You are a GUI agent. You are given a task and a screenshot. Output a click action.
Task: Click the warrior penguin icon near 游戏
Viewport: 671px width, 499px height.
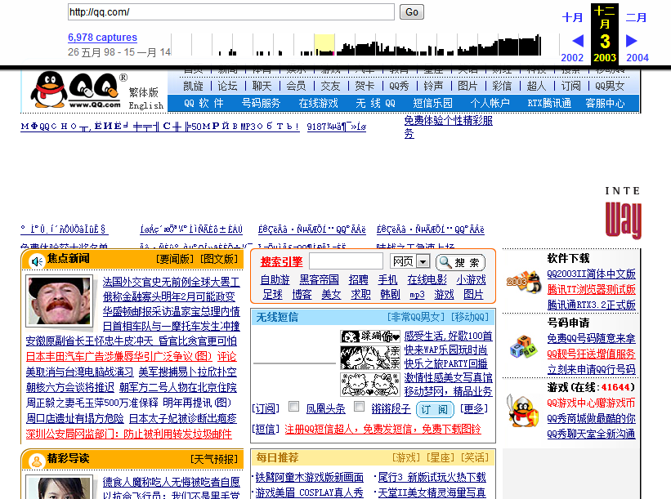click(523, 411)
